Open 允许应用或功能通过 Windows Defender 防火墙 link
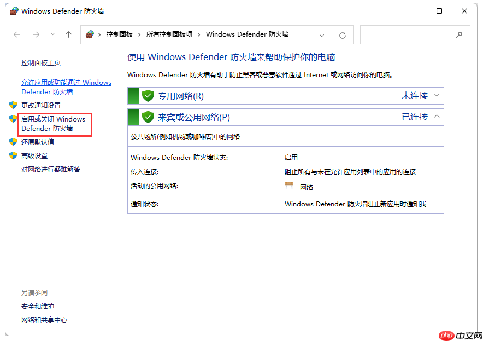The height and width of the screenshot is (341, 483). click(x=66, y=87)
